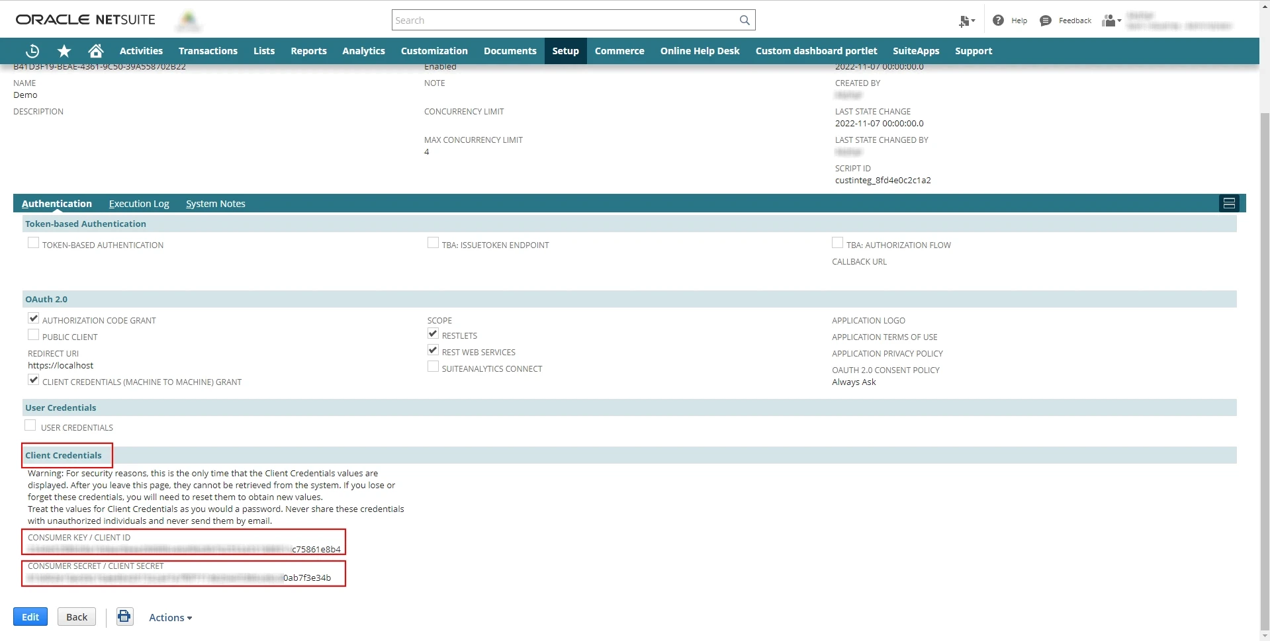Click the Help link text

tap(1019, 21)
